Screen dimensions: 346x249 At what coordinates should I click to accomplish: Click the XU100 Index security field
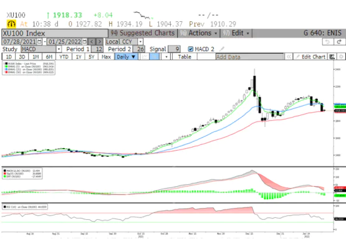click(x=55, y=33)
